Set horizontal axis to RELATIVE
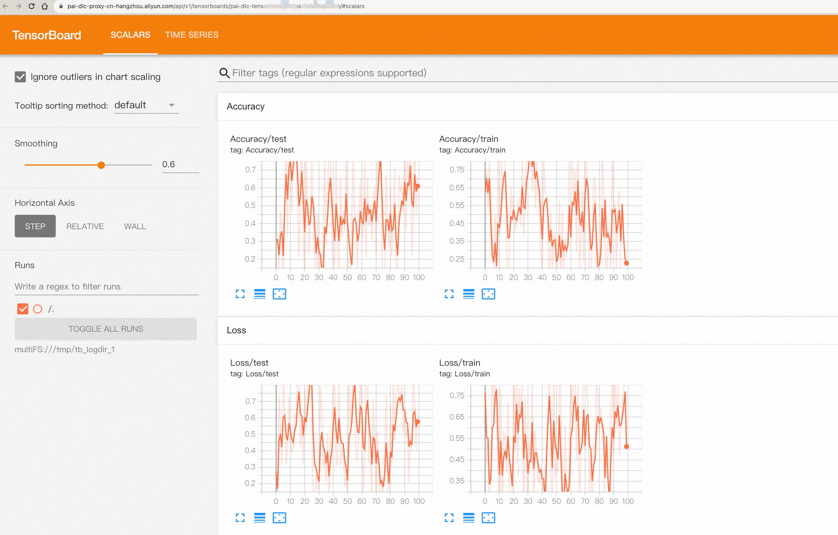 [85, 226]
